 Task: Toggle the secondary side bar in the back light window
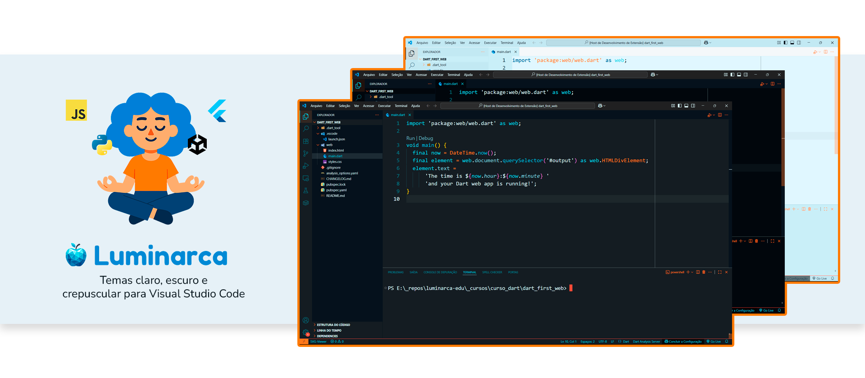point(799,43)
